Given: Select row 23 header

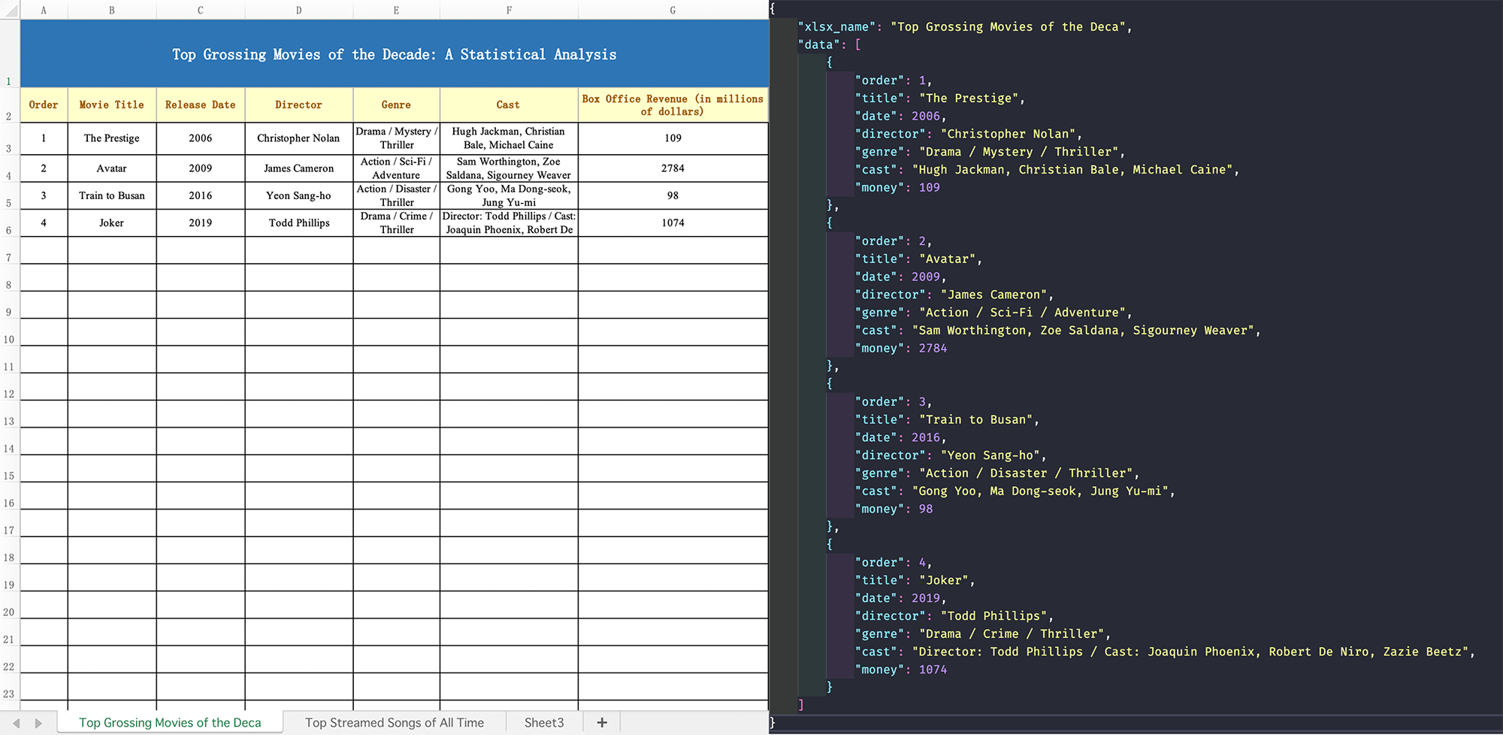Looking at the screenshot, I should click(x=9, y=687).
